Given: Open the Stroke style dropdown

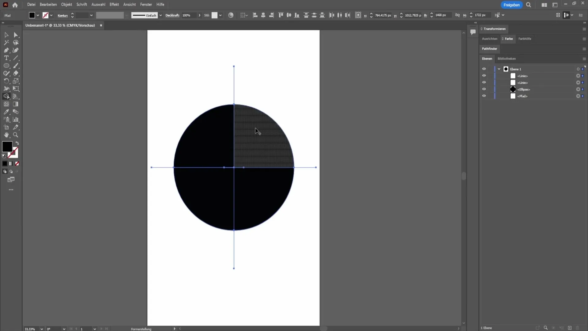Looking at the screenshot, I should [x=161, y=15].
